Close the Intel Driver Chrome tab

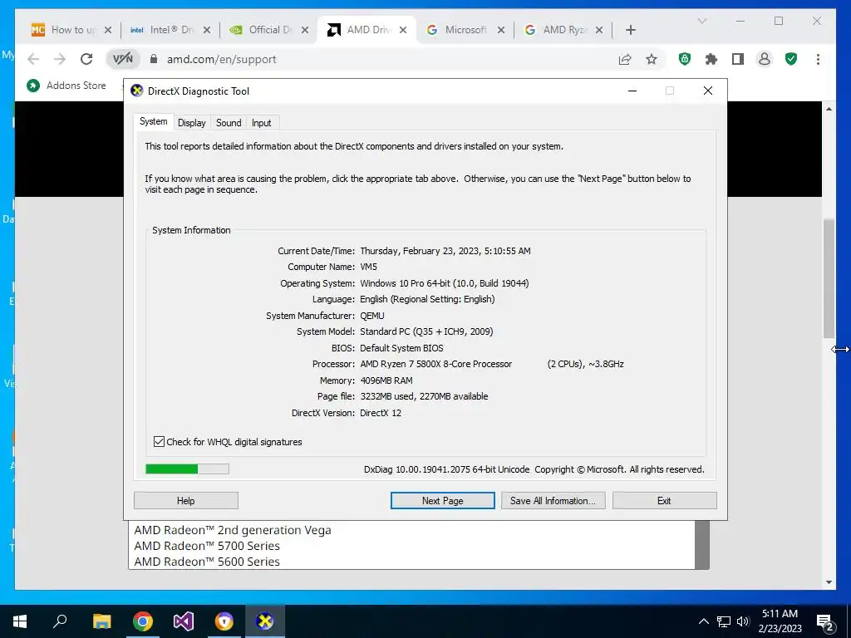[x=207, y=30]
